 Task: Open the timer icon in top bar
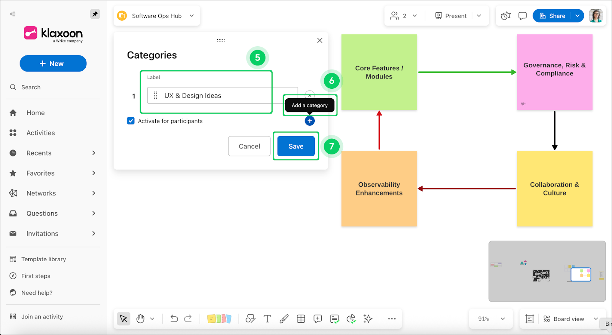[x=506, y=16]
